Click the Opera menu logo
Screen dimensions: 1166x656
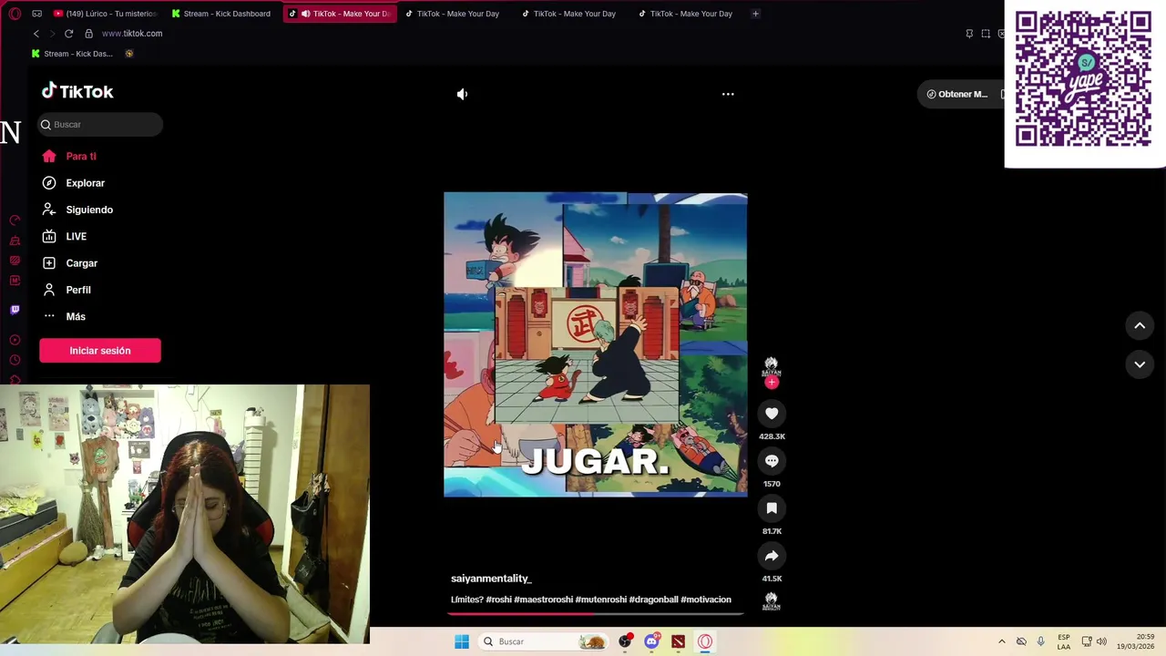click(x=15, y=14)
